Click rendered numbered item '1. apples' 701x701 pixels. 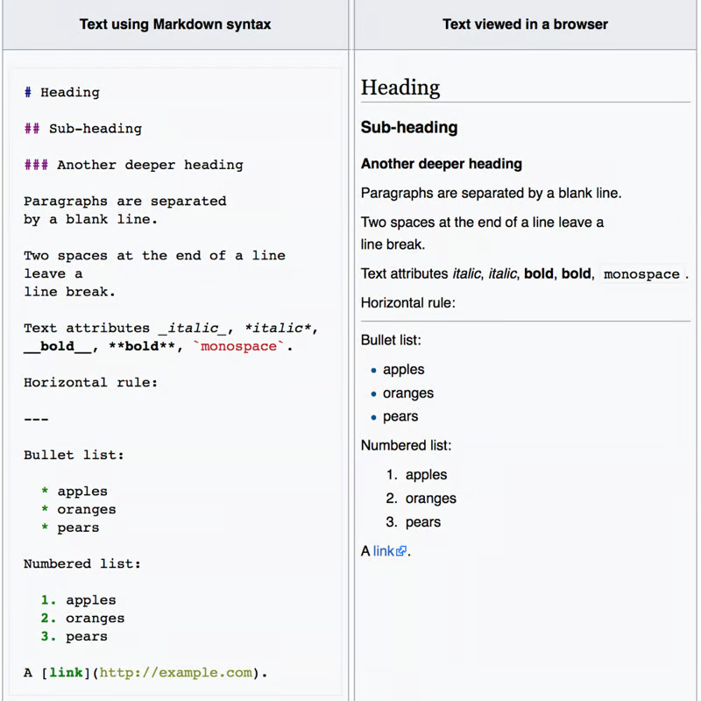click(416, 475)
